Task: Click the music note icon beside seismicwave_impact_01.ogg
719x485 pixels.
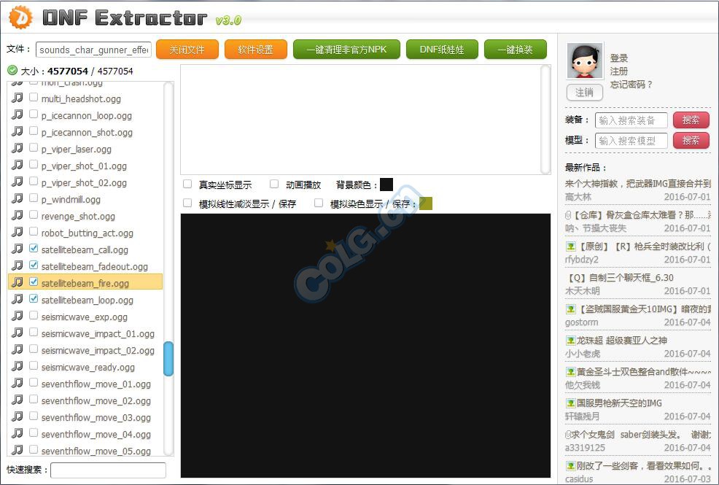Action: 18,333
